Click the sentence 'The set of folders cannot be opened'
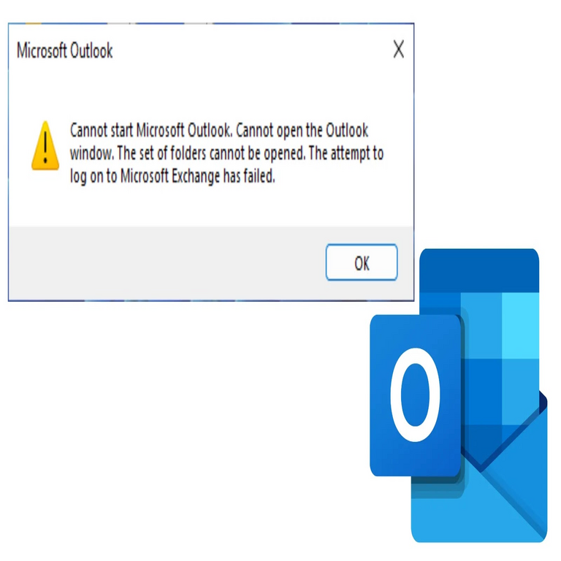 (x=211, y=153)
